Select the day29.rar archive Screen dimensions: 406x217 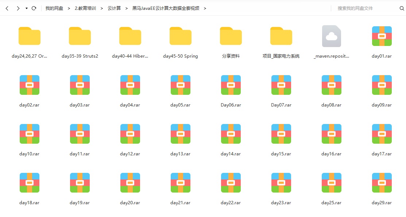click(x=382, y=183)
